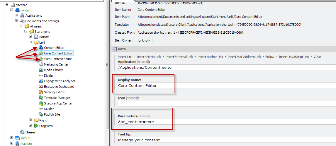Image resolution: width=336 pixels, height=146 pixels.
Task: Select the Home tree item
Action: click(30, 132)
